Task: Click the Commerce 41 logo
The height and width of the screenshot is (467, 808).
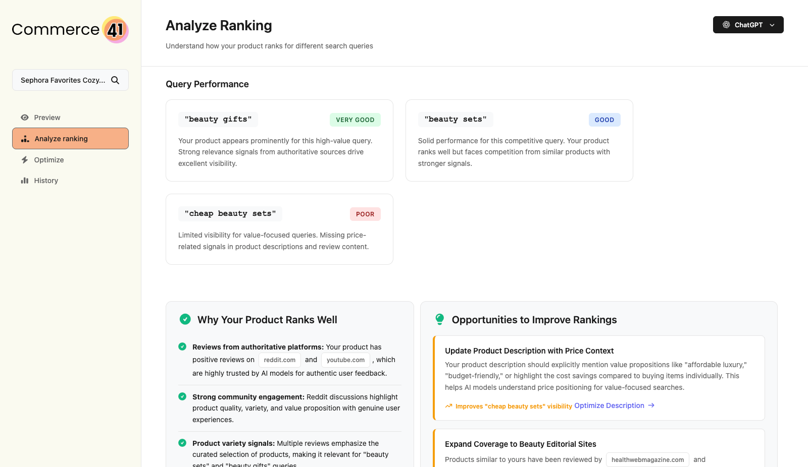Action: tap(69, 30)
